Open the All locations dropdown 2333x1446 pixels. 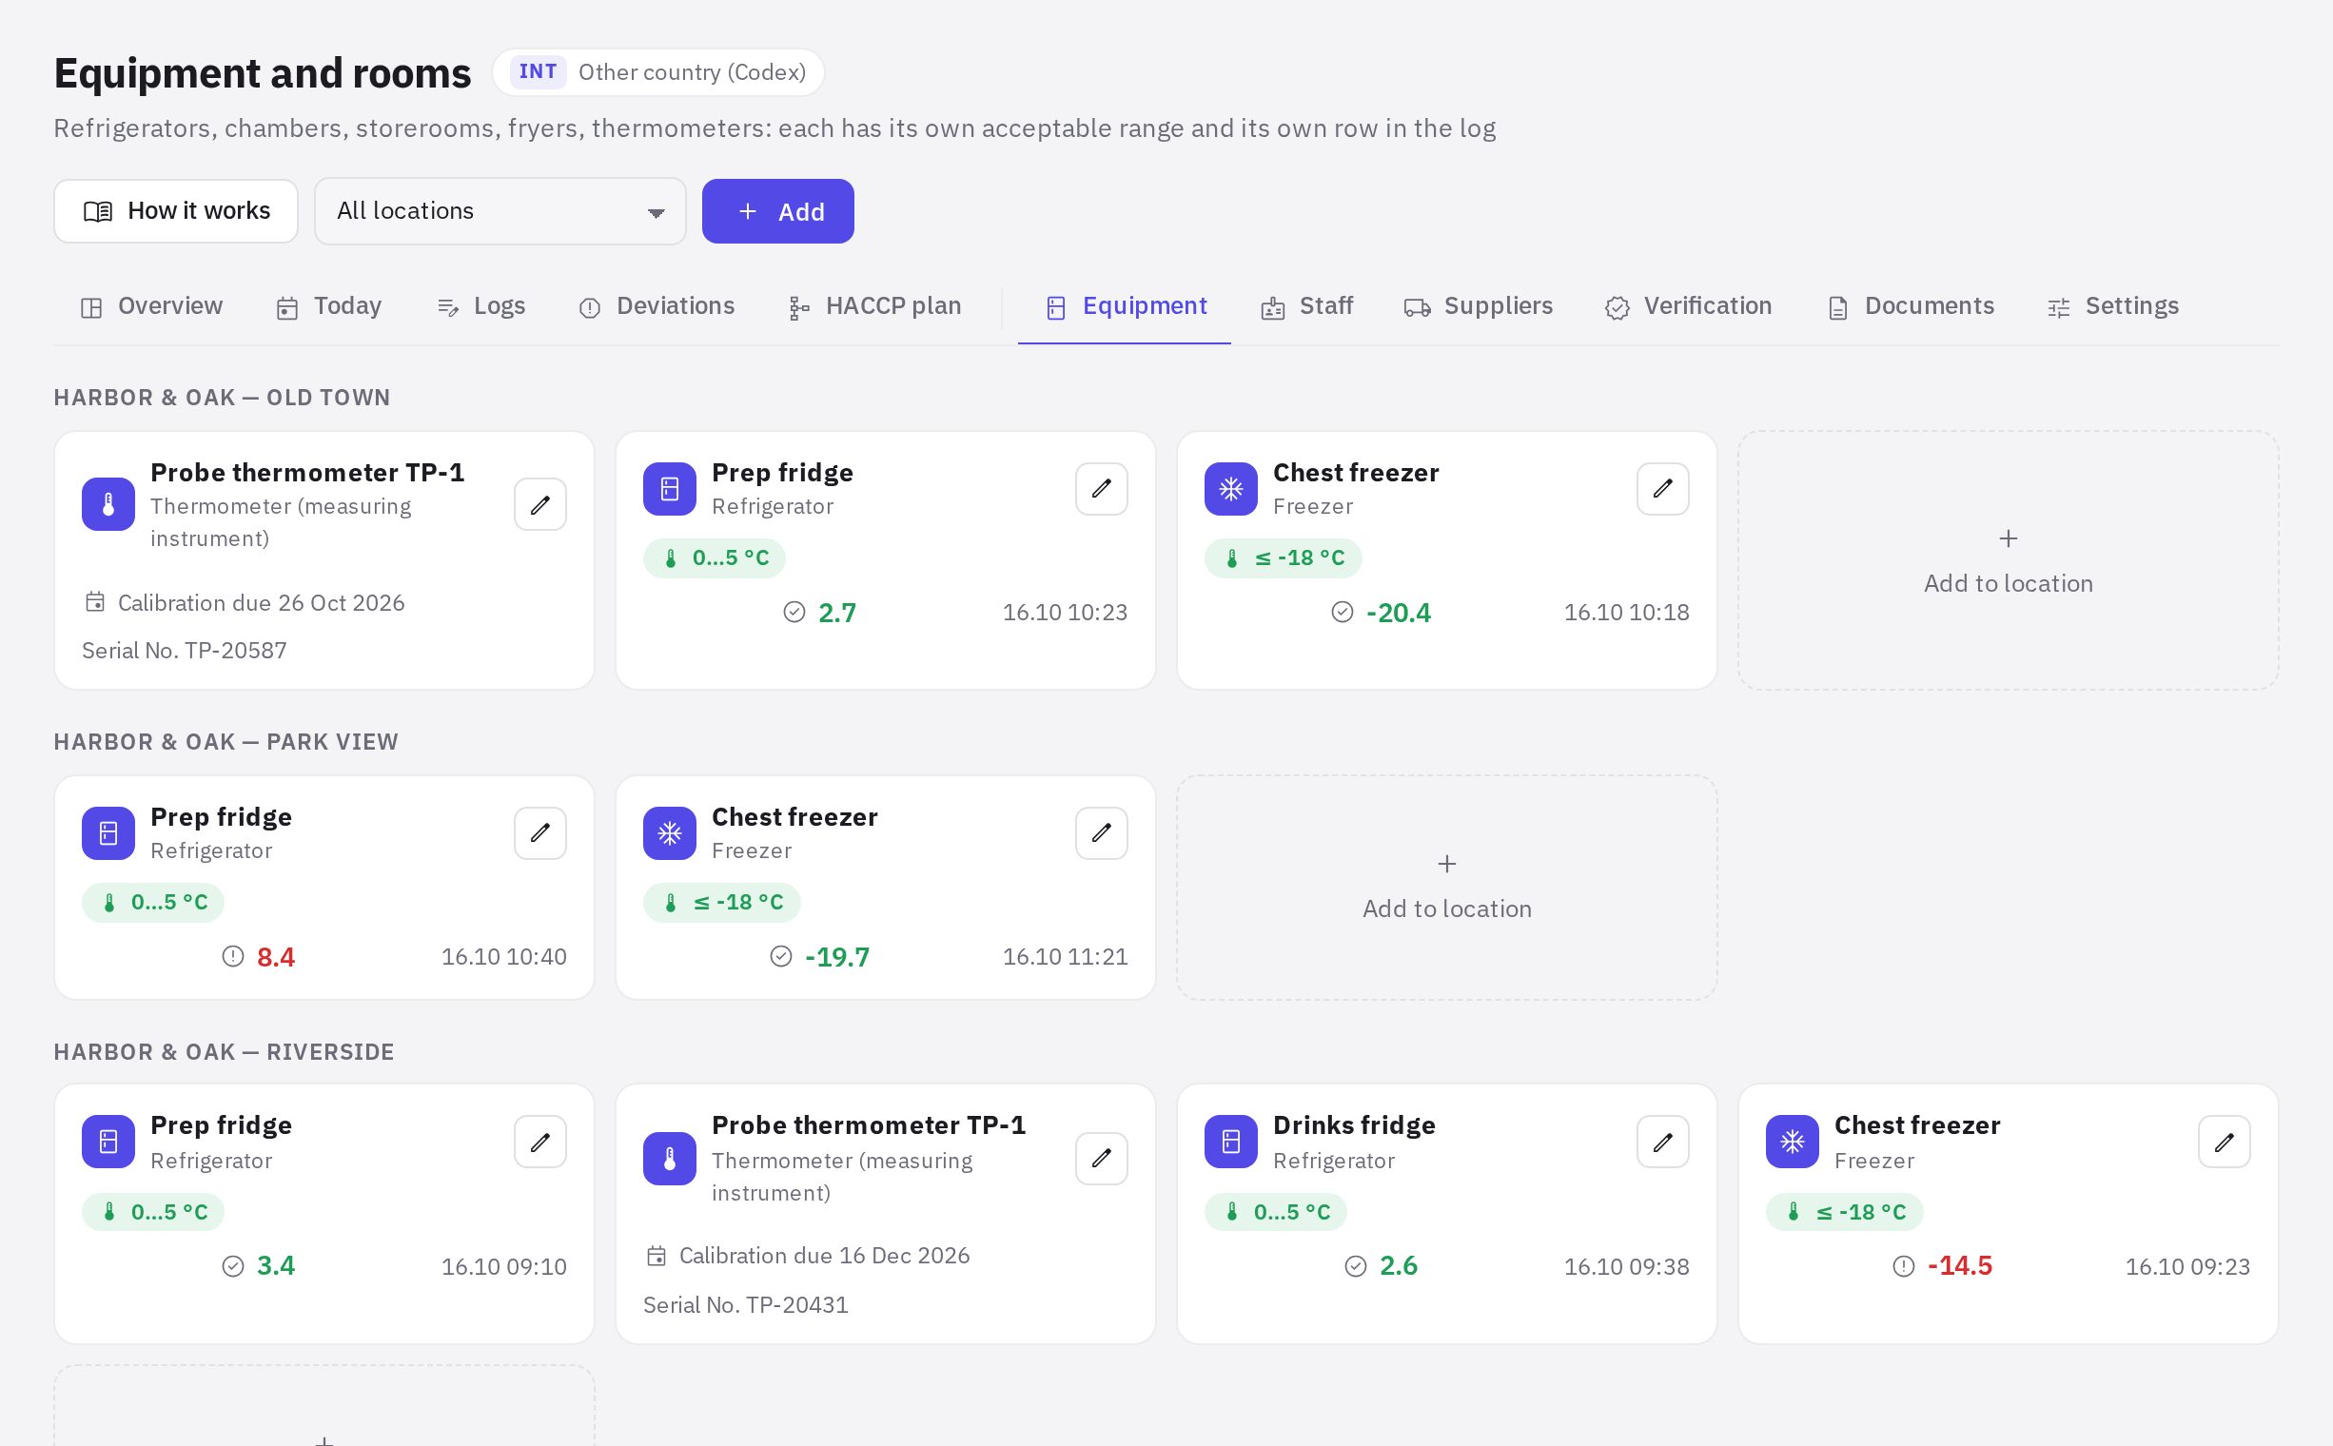click(500, 211)
